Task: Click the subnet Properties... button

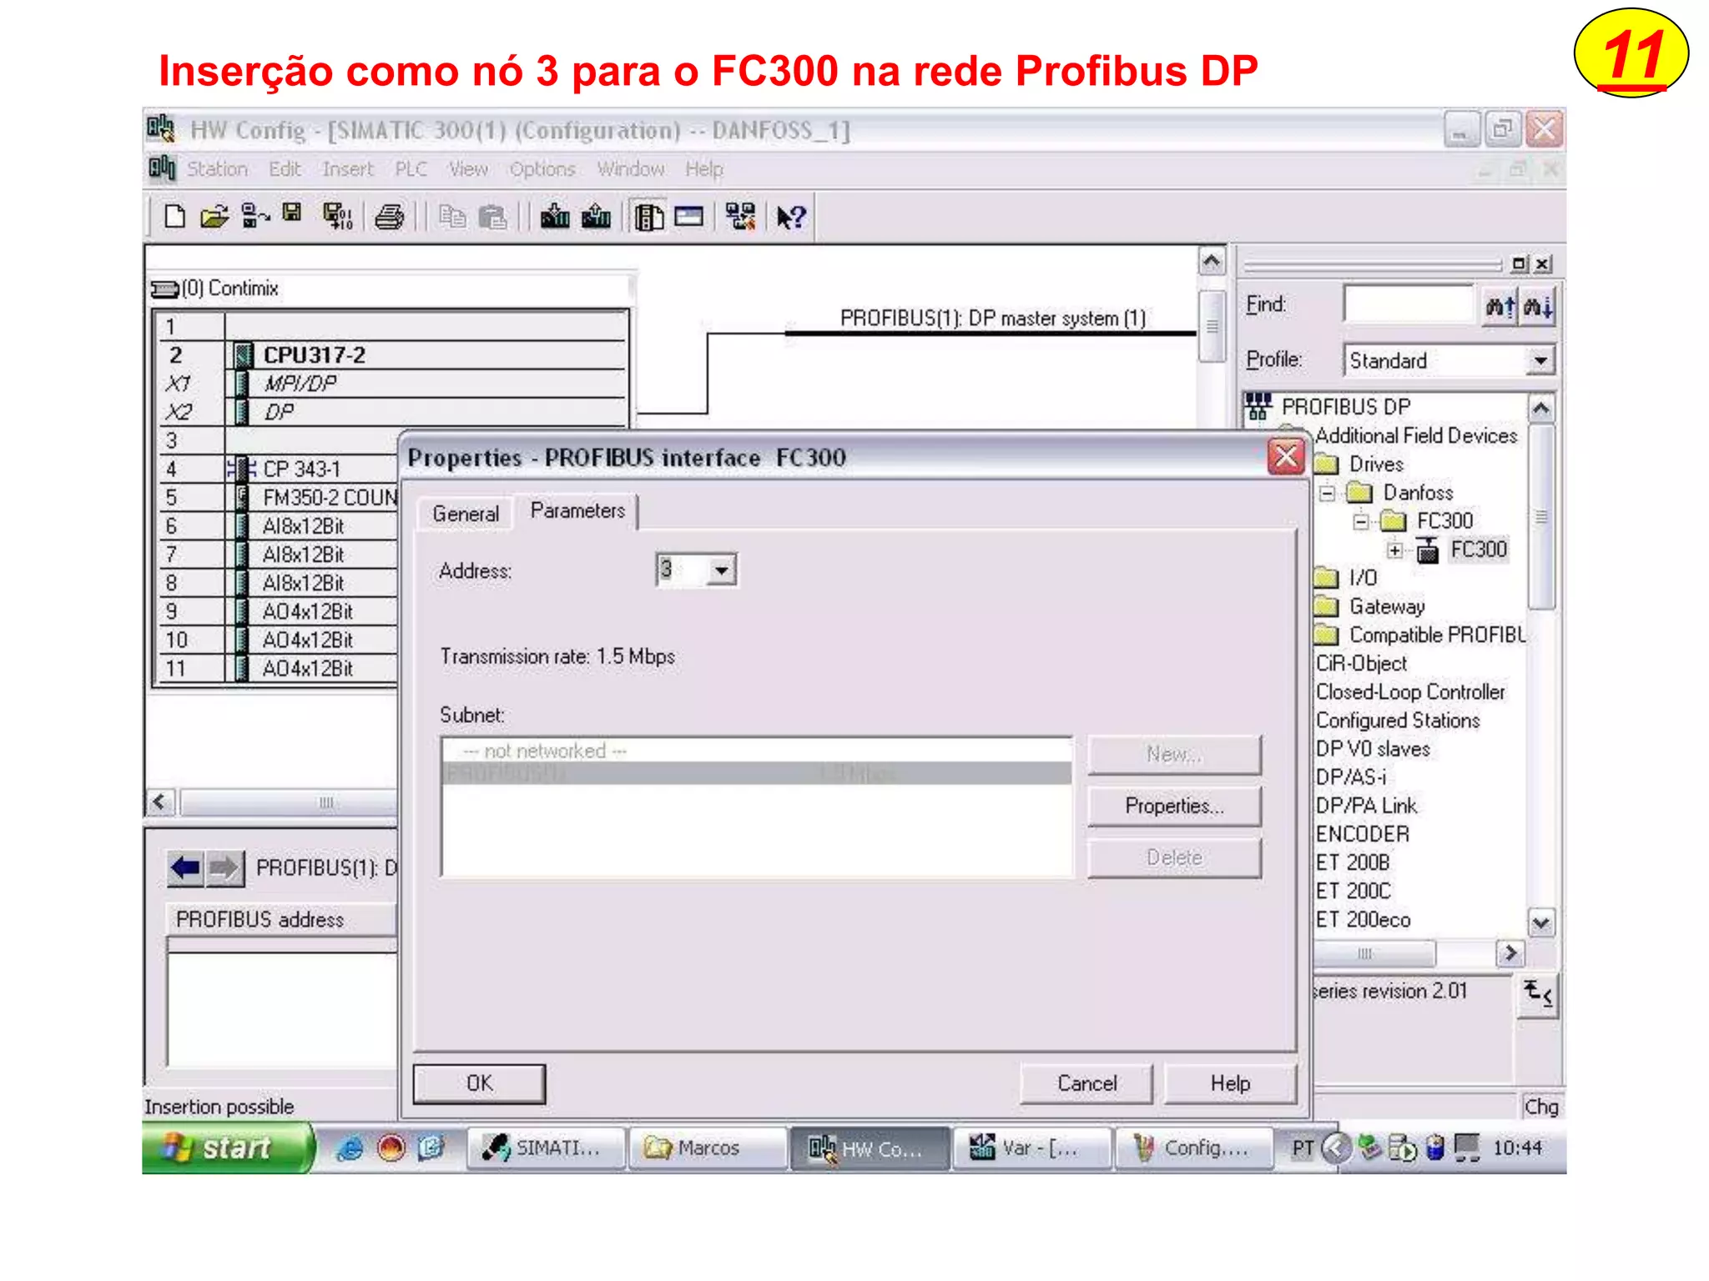Action: tap(1174, 806)
